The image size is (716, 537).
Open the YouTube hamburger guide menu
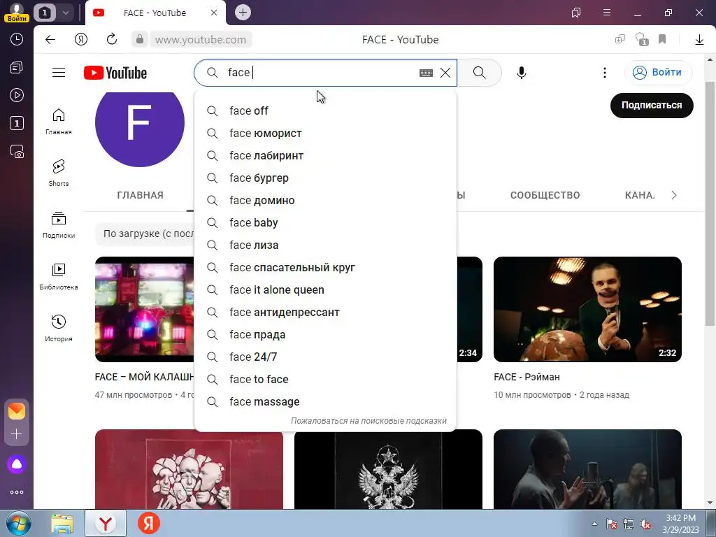(59, 73)
